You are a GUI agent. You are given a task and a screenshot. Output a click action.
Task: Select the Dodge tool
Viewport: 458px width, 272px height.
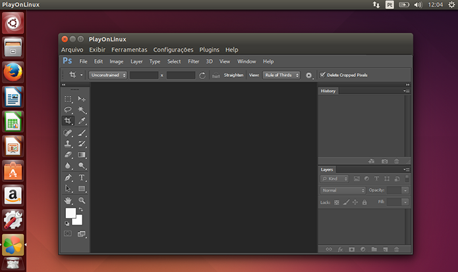pos(82,166)
